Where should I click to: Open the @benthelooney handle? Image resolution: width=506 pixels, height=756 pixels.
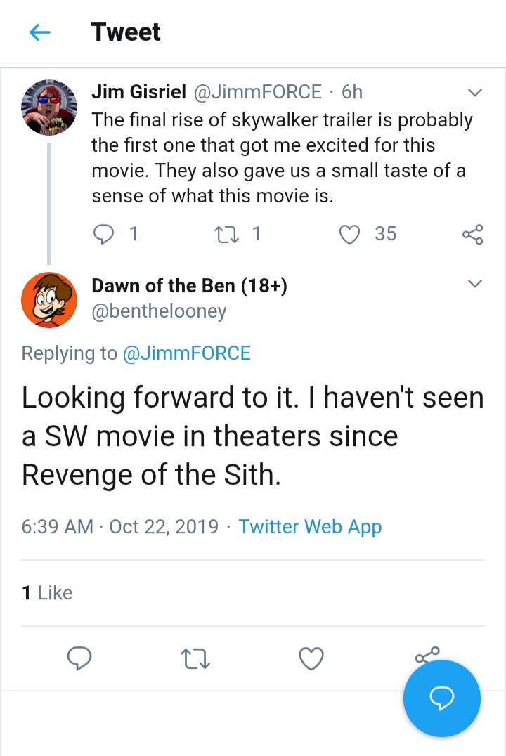(159, 311)
